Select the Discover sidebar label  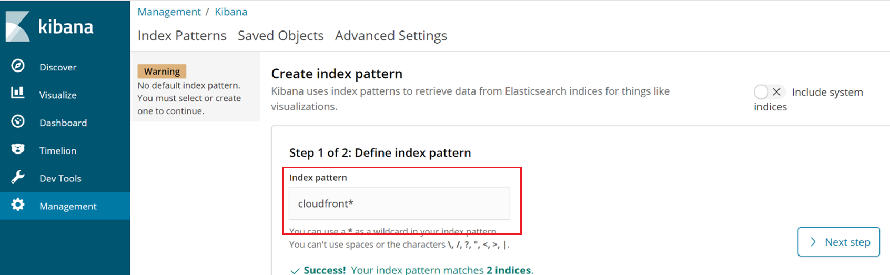click(58, 67)
